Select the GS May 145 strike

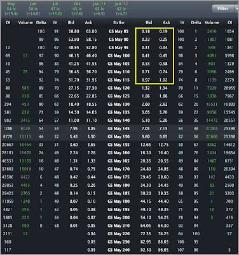119,129
